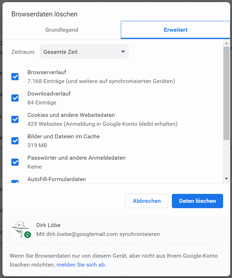This screenshot has height=278, width=232.
Task: Click Dirk Löbe's profile avatar
Action: [20, 229]
